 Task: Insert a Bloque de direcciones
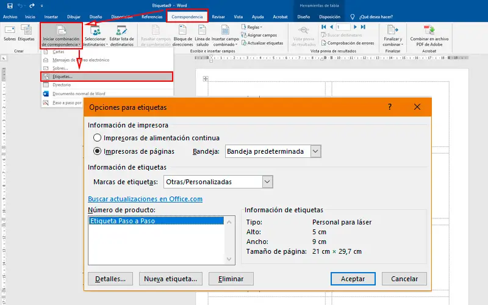[x=182, y=36]
